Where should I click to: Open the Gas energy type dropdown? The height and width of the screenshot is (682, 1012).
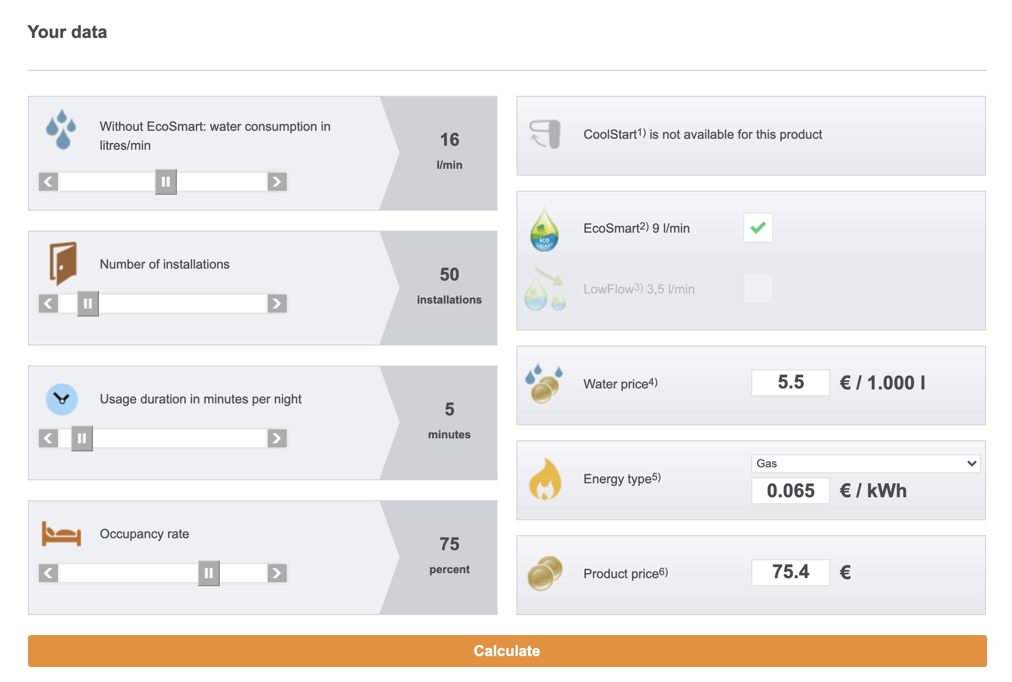click(866, 463)
